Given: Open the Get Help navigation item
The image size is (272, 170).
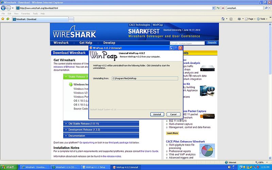Looking at the screenshot, I should pyautogui.click(x=86, y=43).
